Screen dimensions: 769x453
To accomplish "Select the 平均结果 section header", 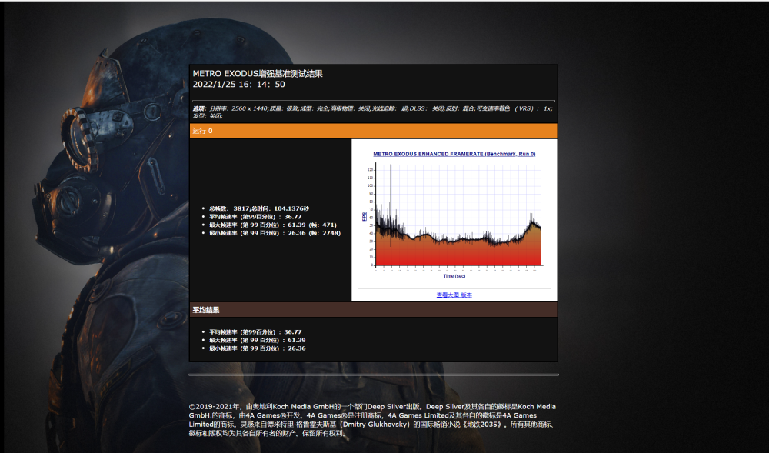I will [373, 310].
